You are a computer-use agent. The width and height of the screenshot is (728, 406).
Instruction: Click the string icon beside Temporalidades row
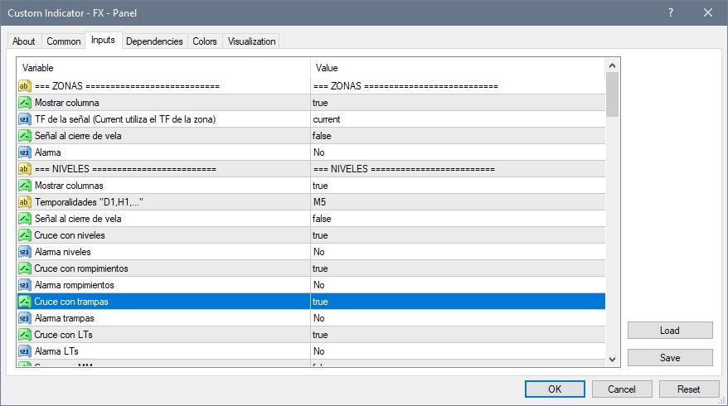[24, 202]
